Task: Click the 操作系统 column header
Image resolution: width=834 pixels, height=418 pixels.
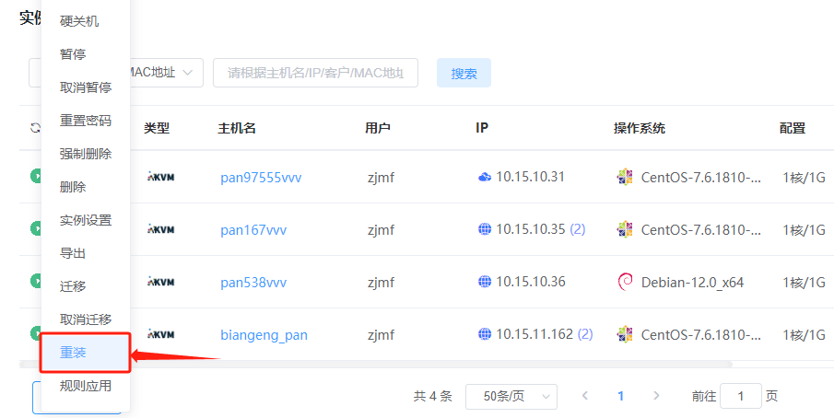Action: pyautogui.click(x=640, y=128)
